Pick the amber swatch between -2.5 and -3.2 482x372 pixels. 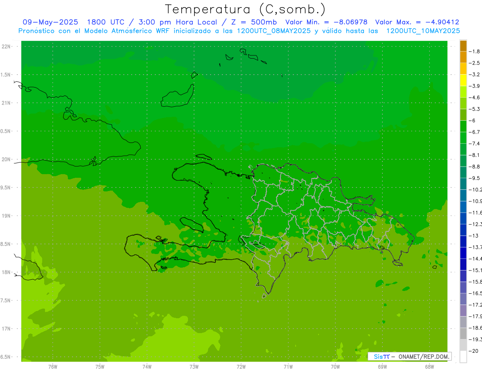click(463, 69)
